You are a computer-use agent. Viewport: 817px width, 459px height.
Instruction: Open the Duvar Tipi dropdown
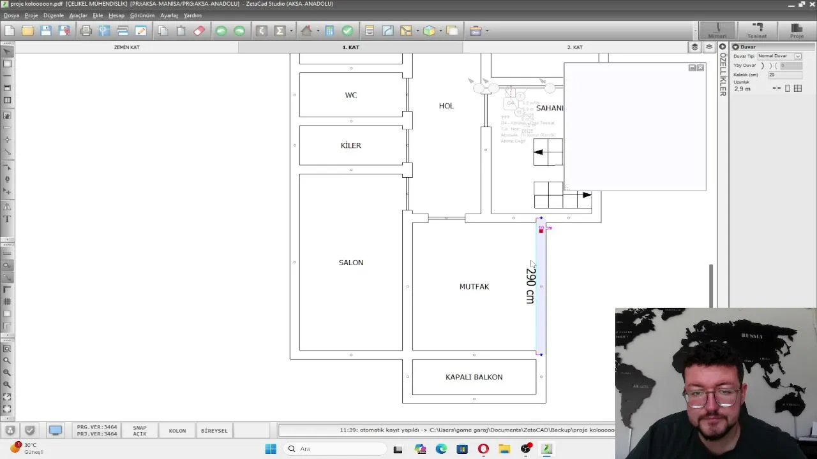(798, 56)
